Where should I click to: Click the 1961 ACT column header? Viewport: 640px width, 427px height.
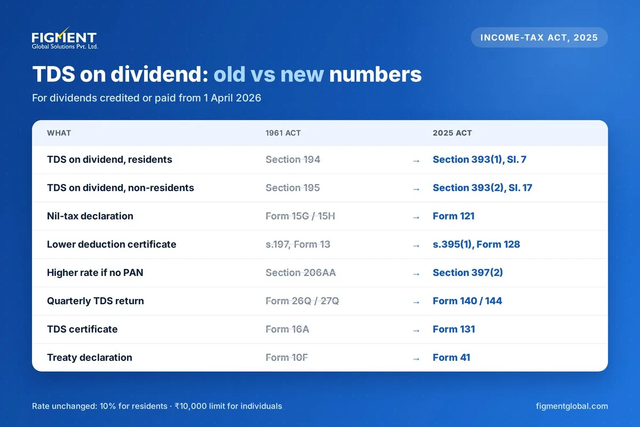pos(283,133)
